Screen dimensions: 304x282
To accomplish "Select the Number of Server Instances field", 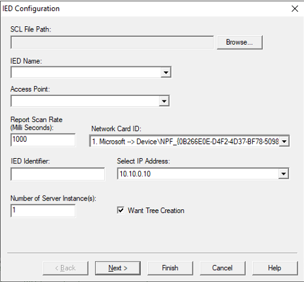I will (43, 211).
